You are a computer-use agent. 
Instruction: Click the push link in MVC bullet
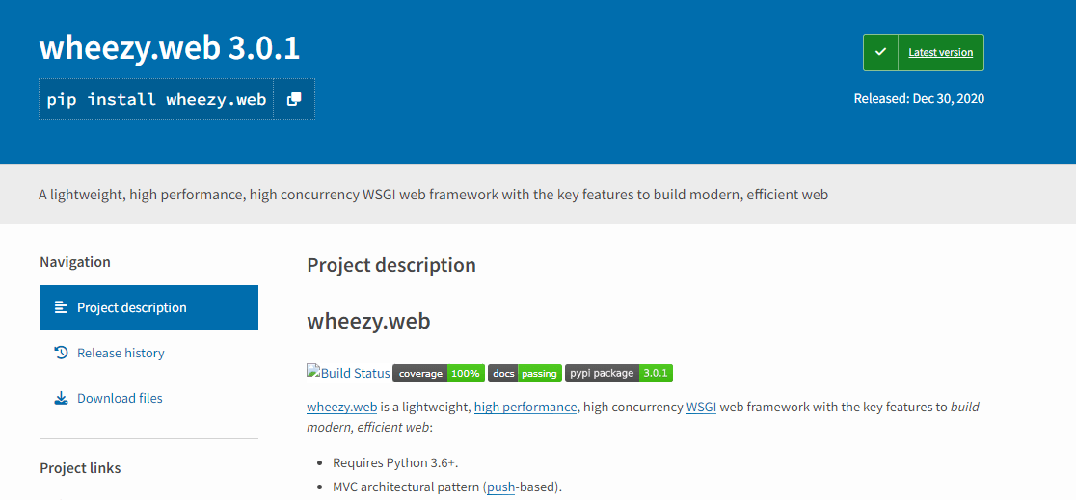point(500,487)
